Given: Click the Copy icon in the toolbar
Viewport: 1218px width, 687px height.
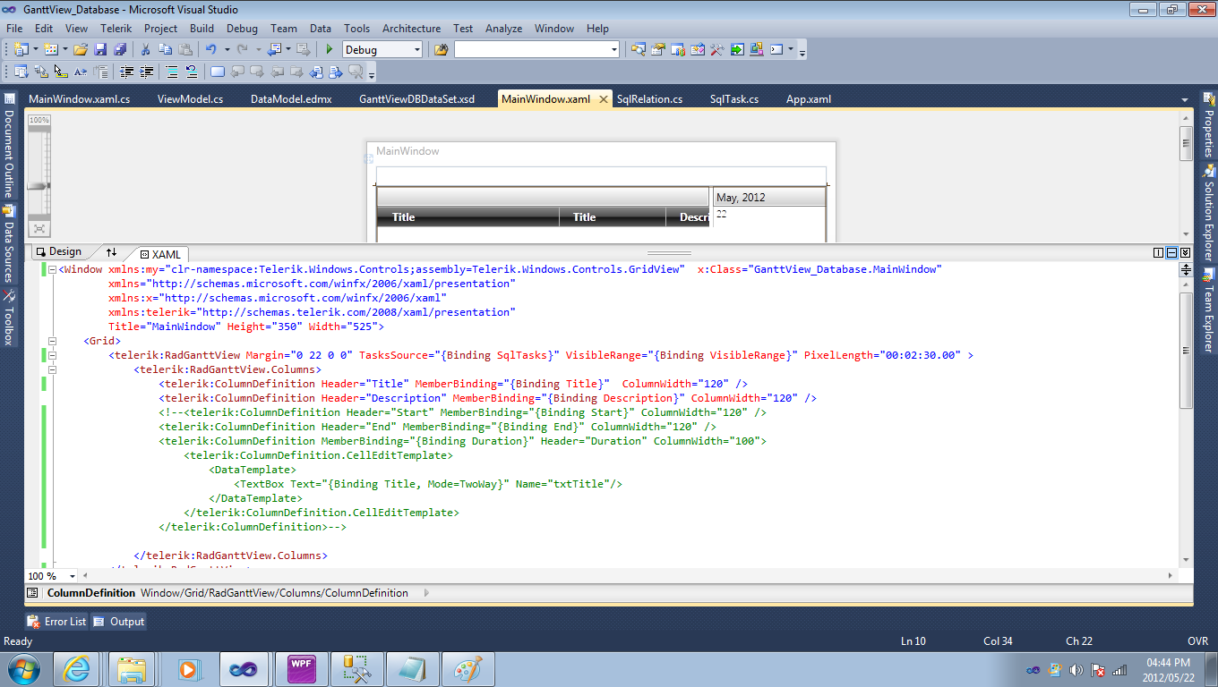Looking at the screenshot, I should tap(166, 50).
